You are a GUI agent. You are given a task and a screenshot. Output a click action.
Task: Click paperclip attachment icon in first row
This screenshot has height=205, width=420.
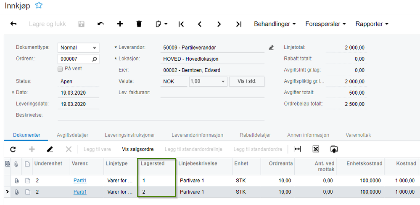coord(17,181)
